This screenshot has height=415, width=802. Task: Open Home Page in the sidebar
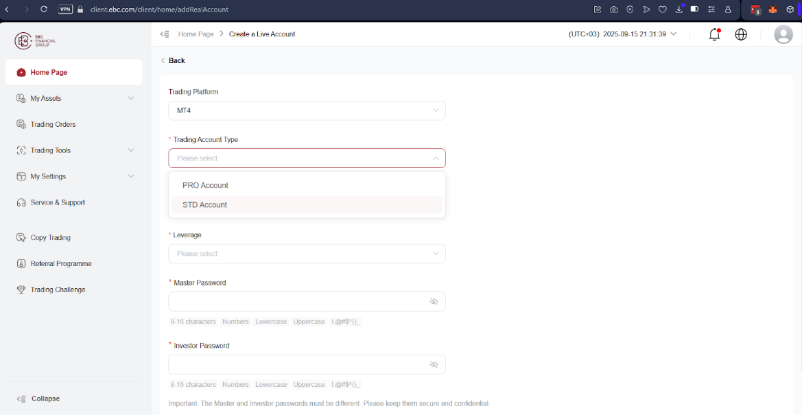(73, 72)
